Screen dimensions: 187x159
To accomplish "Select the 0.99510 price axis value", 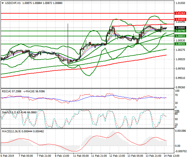I will 180,78.
